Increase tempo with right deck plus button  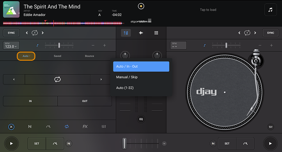pyautogui.click(x=271, y=45)
